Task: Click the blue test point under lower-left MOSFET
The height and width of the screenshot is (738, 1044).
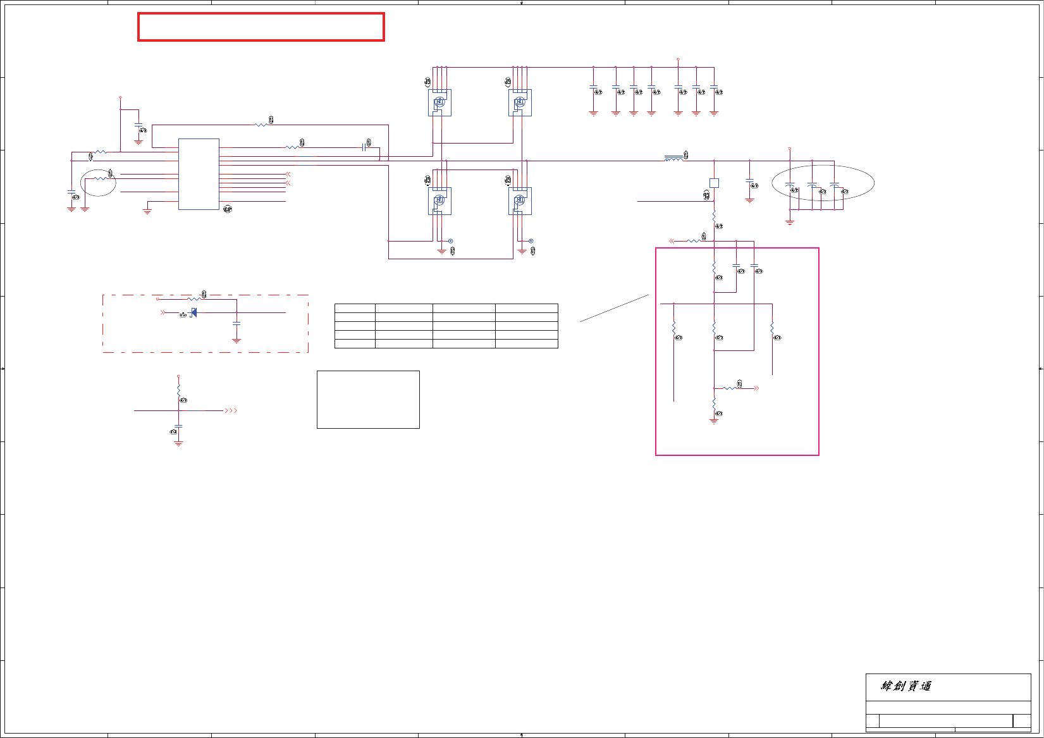Action: tap(450, 241)
